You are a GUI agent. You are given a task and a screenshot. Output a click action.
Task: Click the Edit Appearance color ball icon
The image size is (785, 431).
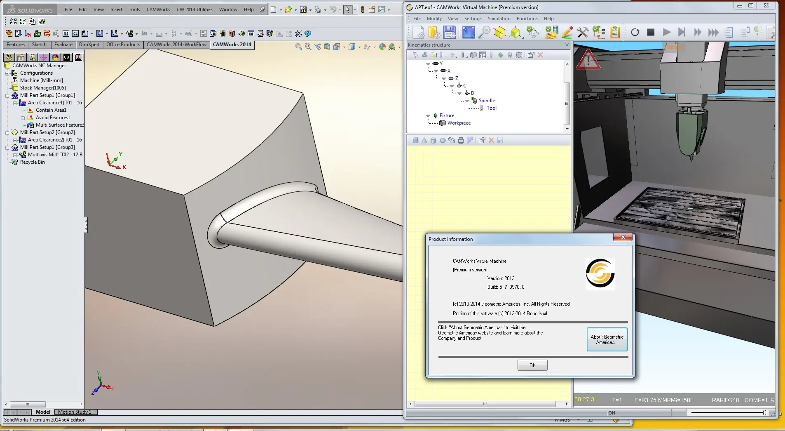pos(382,47)
